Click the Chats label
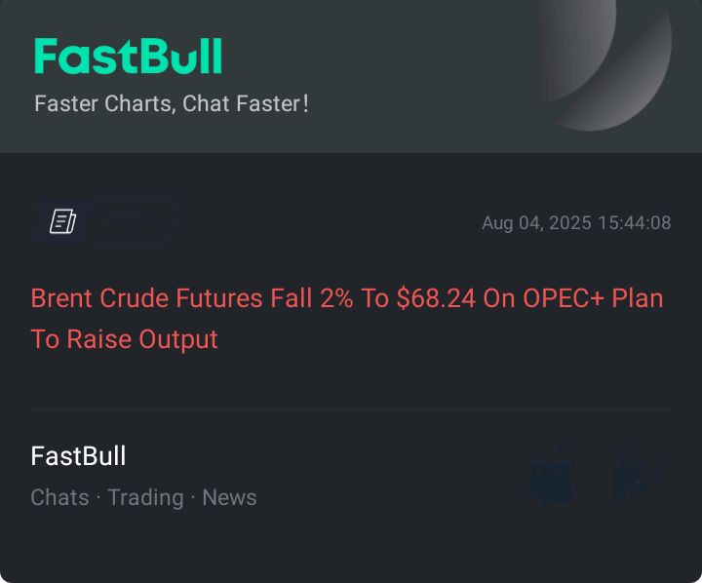 [60, 497]
